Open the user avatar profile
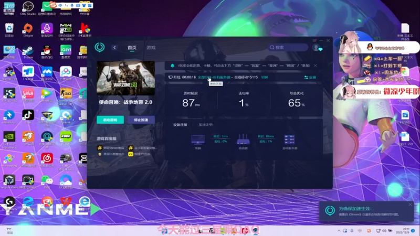Image resolution: width=420 pixels, height=236 pixels. [x=316, y=47]
